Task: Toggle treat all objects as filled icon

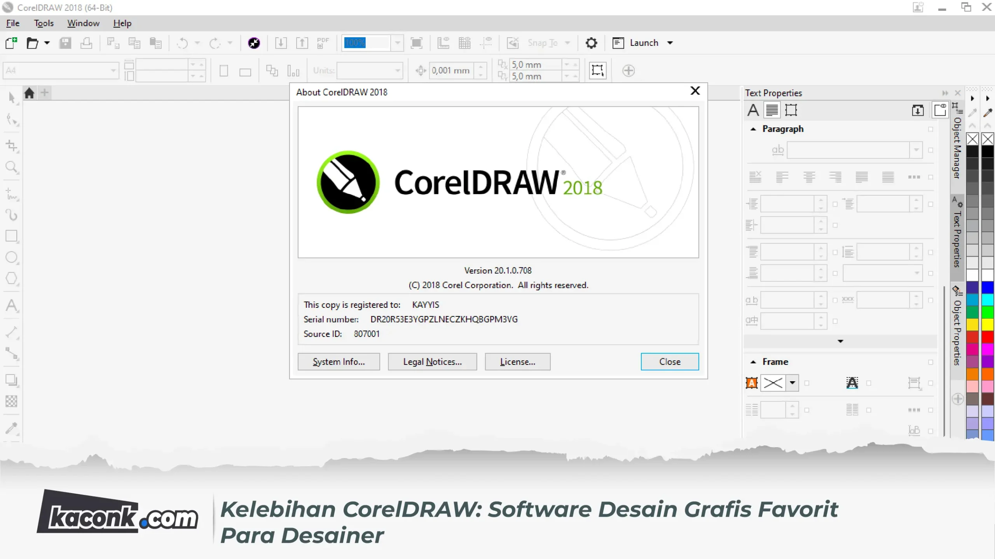Action: (x=597, y=70)
